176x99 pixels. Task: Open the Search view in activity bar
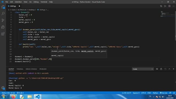click(x=3, y=13)
